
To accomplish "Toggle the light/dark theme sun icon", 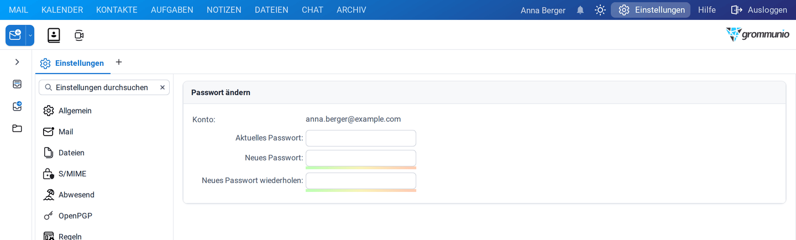I will [600, 10].
